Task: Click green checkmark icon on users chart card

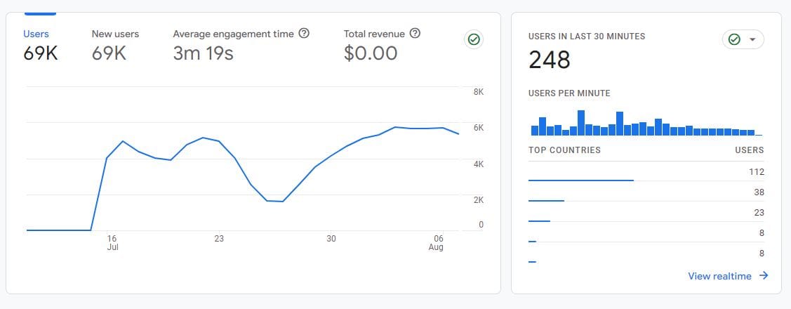Action: pos(474,40)
